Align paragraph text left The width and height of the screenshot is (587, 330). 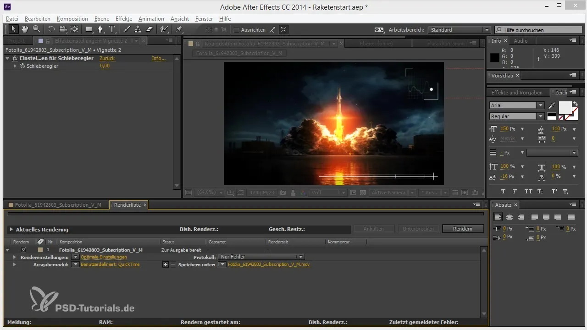[498, 216]
